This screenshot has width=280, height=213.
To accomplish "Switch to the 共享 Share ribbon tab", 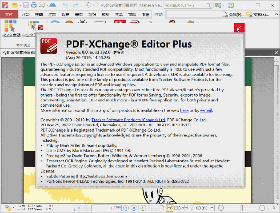I will [119, 15].
